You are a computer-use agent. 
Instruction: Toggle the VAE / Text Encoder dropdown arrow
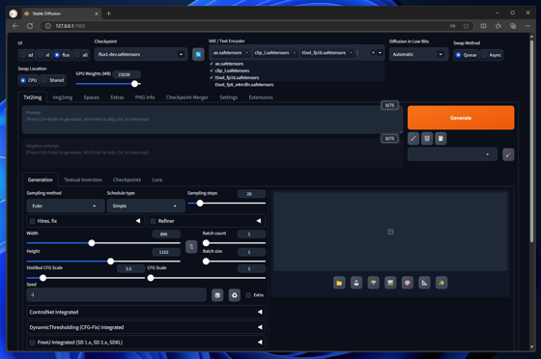[380, 53]
